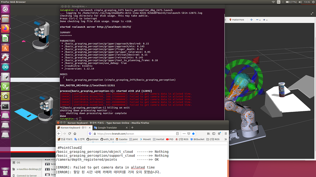Open System Settings wrench-gear launcher icon

coord(5,57)
